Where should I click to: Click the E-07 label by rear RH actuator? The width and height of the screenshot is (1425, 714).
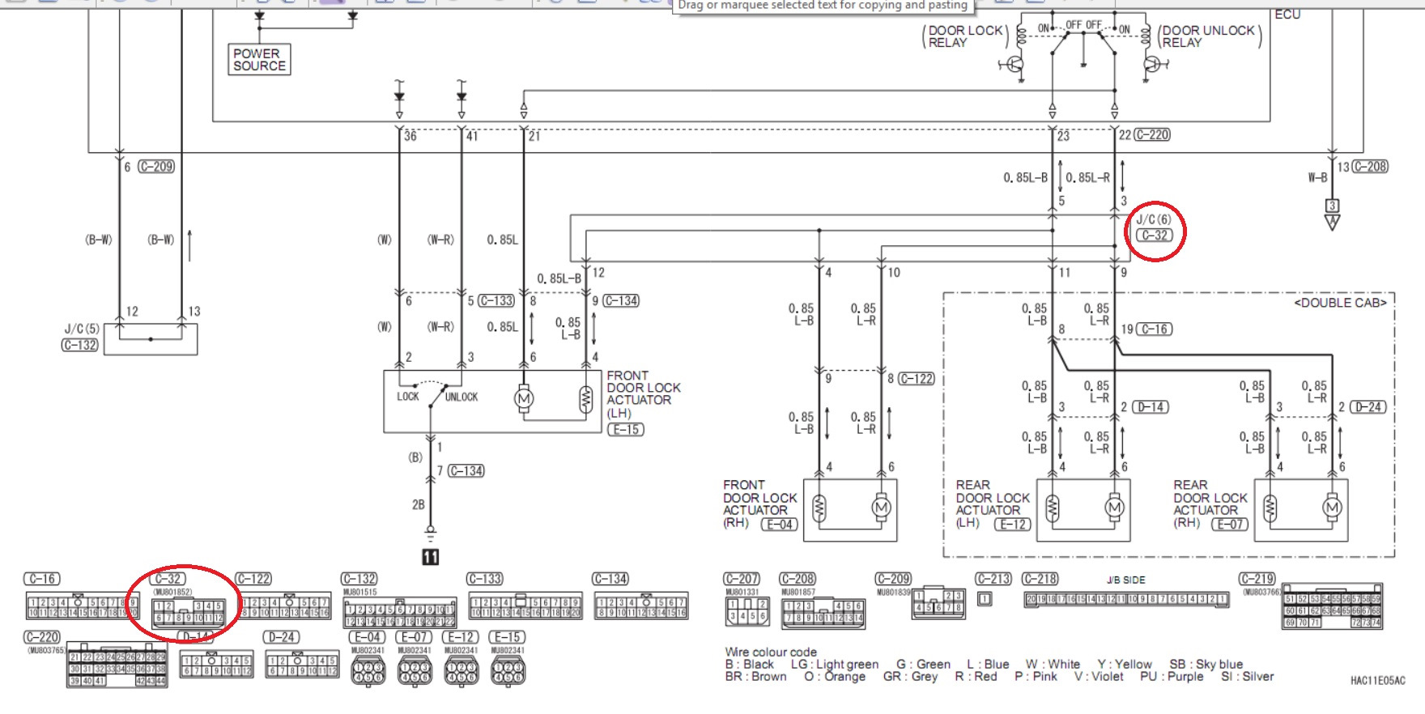[x=1230, y=524]
